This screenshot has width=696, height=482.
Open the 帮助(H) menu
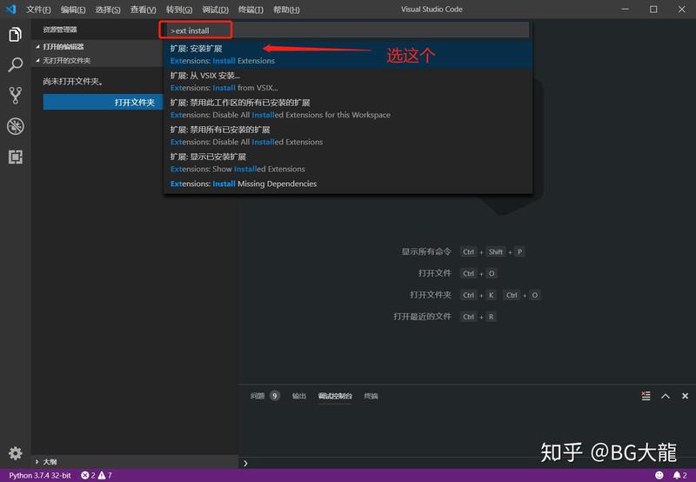pos(286,10)
